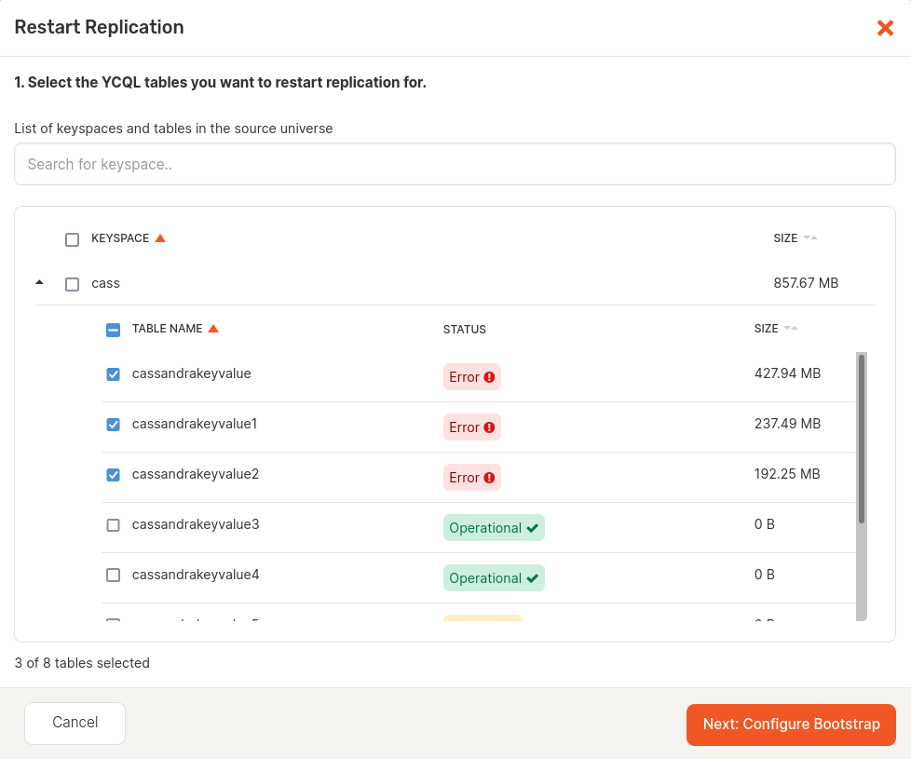Toggle the select-all tables checkbox
This screenshot has height=759, width=911.
tap(113, 329)
